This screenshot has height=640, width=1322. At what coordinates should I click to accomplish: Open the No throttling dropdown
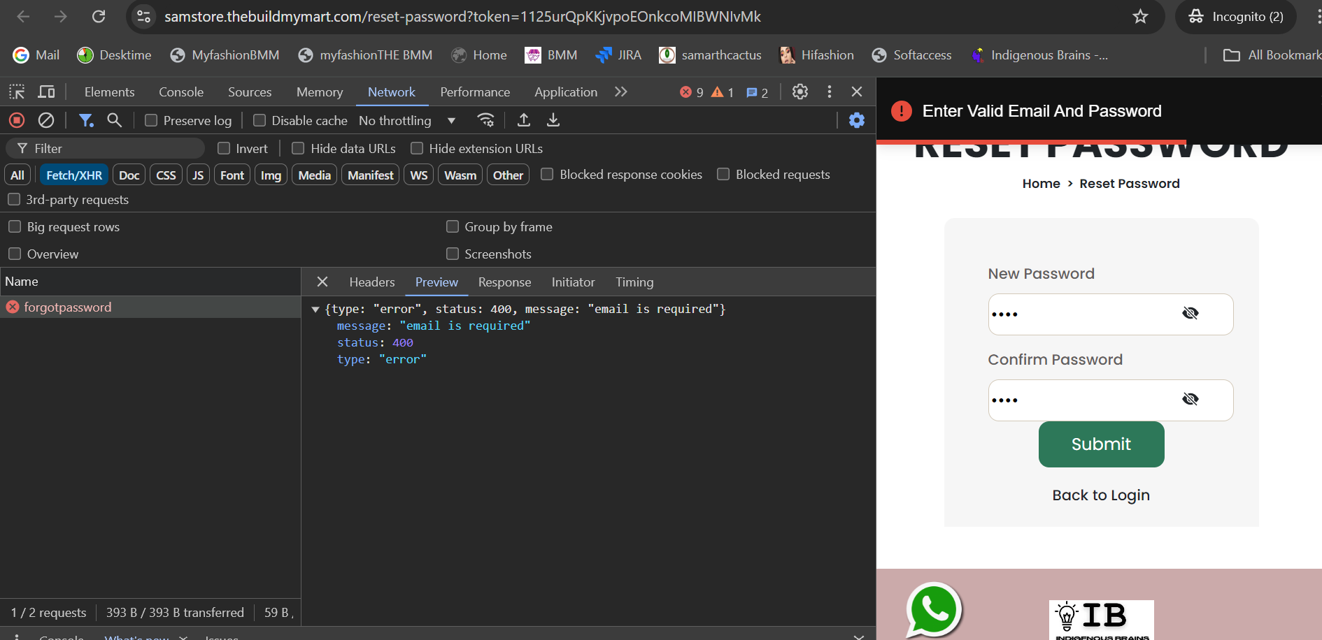tap(407, 120)
